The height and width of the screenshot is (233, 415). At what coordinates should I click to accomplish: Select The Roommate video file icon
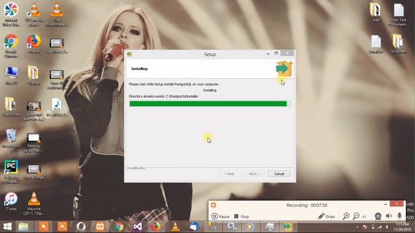[x=56, y=15]
